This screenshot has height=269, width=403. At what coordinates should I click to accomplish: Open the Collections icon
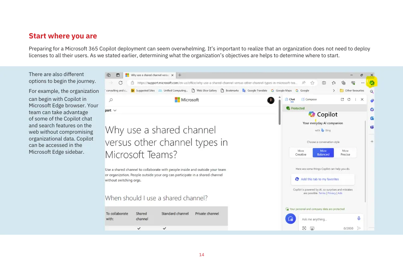click(343, 83)
